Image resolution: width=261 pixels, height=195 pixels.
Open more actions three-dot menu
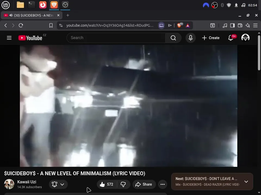click(163, 184)
